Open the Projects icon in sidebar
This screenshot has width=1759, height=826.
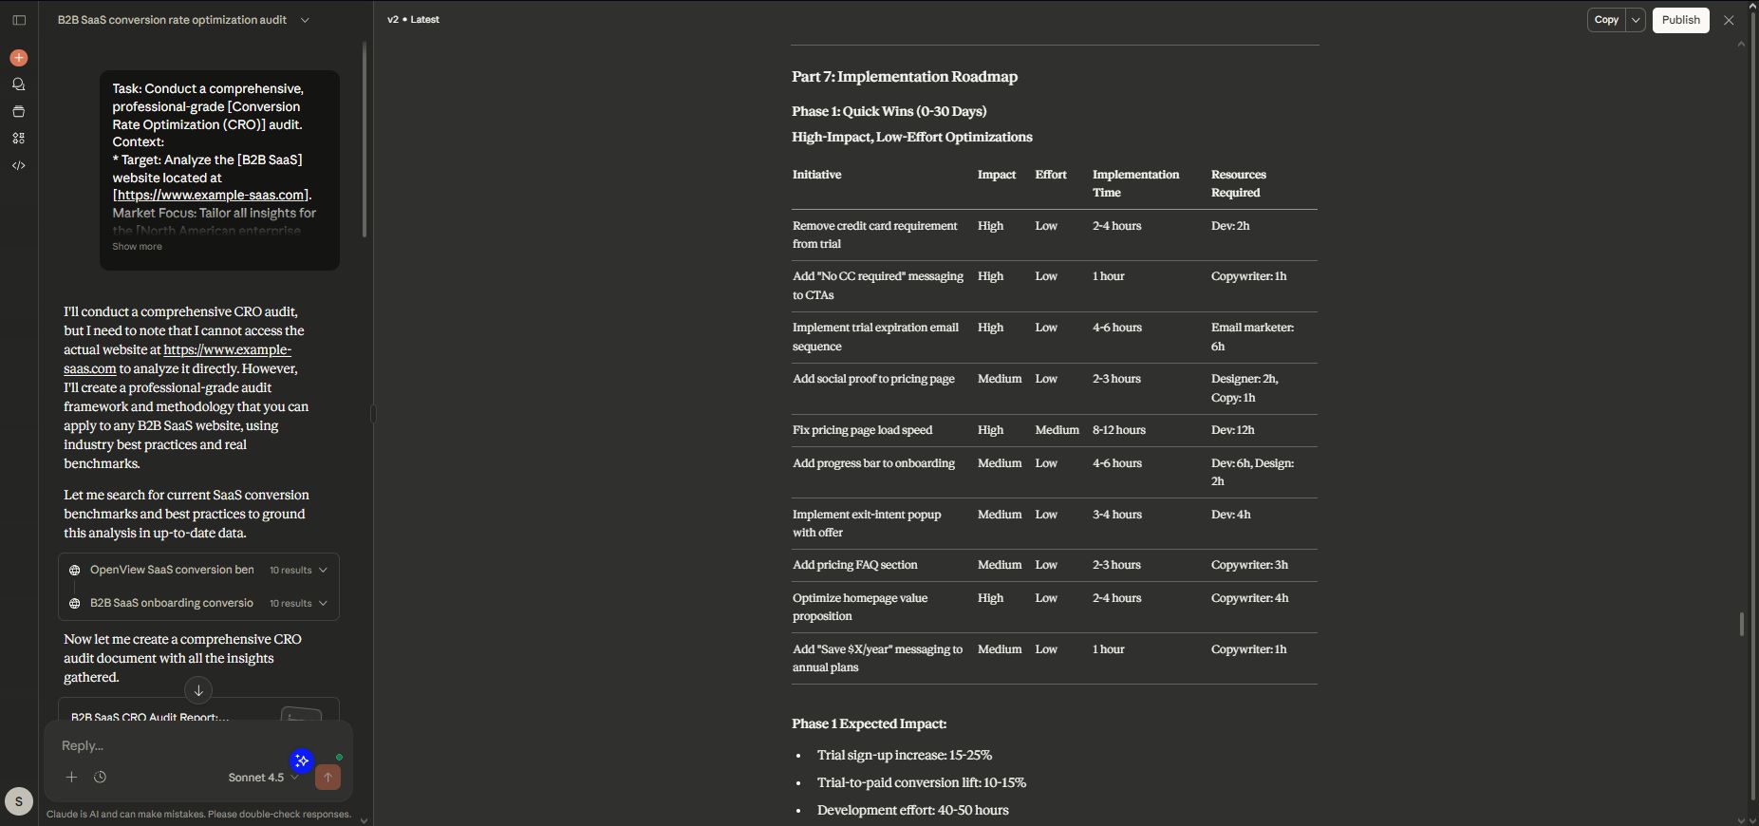19,111
